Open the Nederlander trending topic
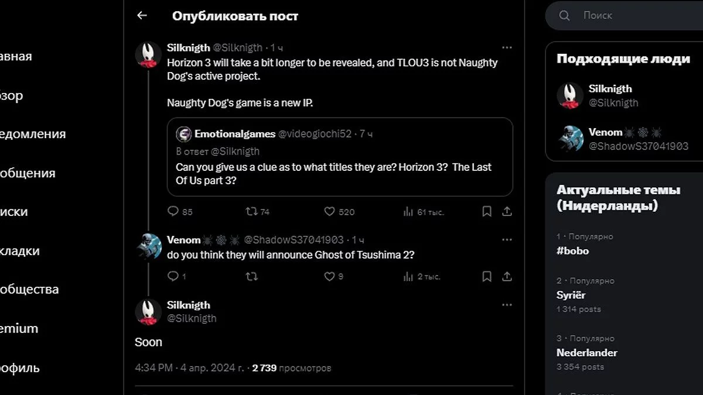Viewport: 703px width, 395px height. click(586, 352)
